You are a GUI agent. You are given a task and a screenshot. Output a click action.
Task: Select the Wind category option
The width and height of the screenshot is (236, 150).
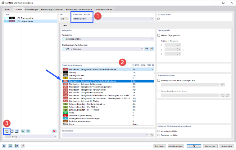point(108,113)
